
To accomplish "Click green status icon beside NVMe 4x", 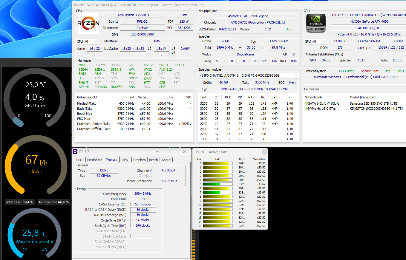I will point(306,109).
